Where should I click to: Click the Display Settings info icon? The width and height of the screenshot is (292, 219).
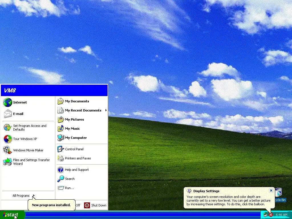click(189, 191)
